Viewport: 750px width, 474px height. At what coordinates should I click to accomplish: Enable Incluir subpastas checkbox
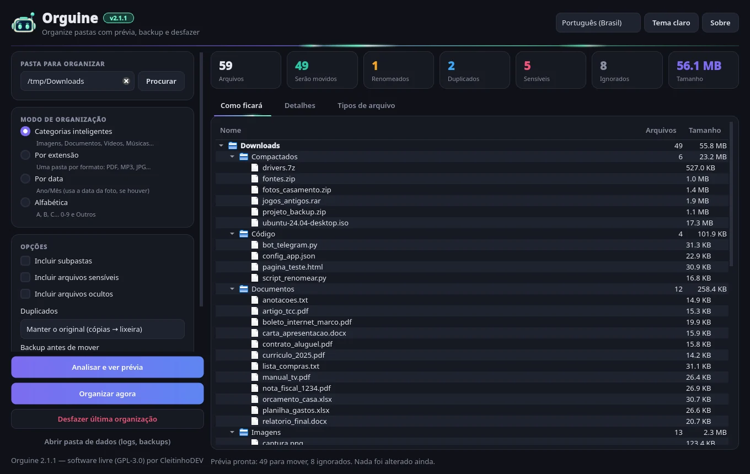click(x=25, y=261)
